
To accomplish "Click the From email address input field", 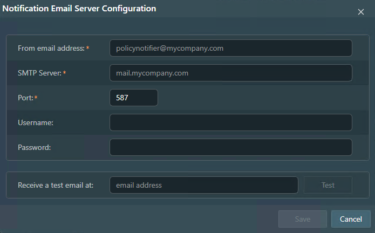I will click(230, 48).
